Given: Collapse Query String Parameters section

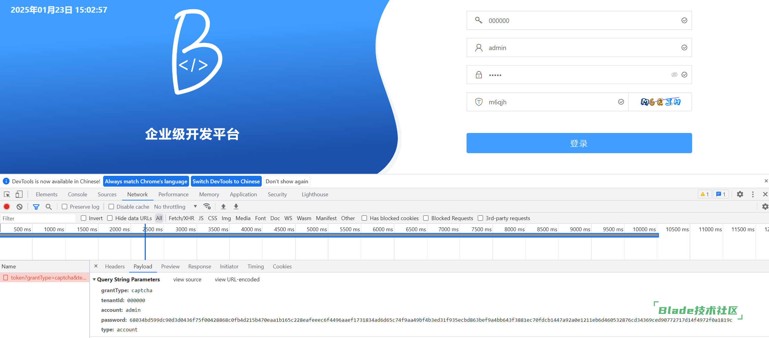Looking at the screenshot, I should 94,280.
